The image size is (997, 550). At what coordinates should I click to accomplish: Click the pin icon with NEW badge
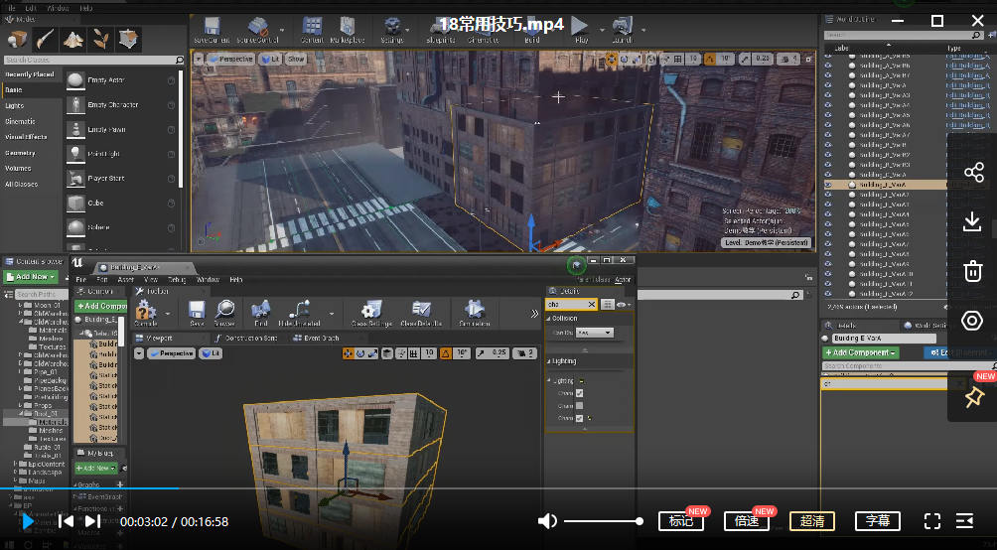pyautogui.click(x=972, y=397)
